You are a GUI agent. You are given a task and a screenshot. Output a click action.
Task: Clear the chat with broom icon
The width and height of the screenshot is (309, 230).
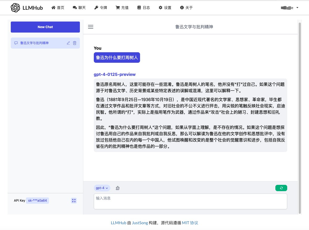tap(118, 188)
